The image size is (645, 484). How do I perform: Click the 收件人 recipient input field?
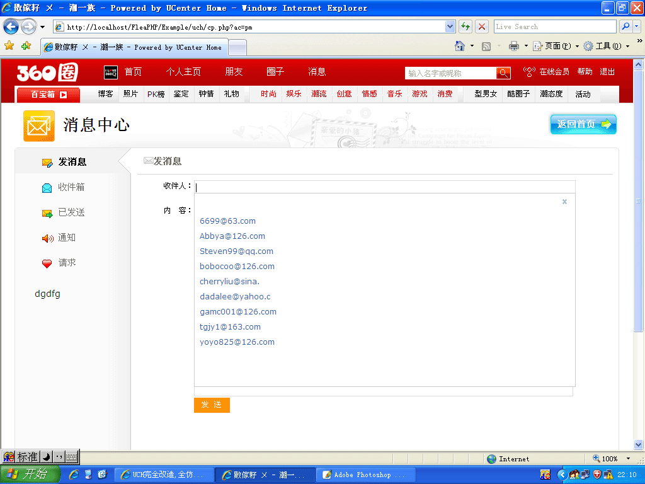point(385,187)
